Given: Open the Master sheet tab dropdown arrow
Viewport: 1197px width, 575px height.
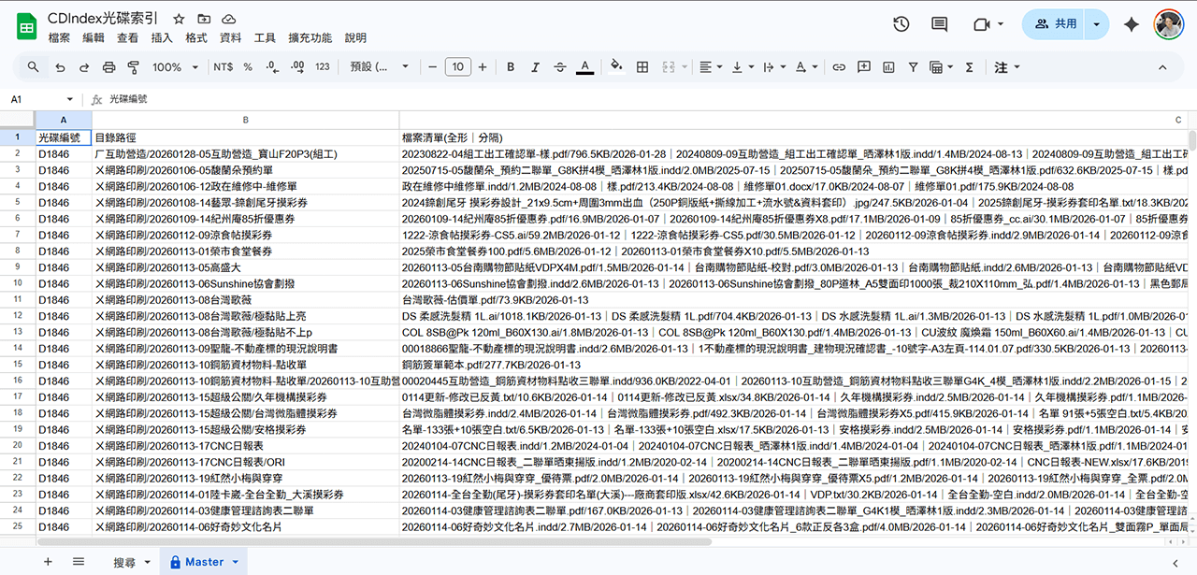Looking at the screenshot, I should click(236, 562).
